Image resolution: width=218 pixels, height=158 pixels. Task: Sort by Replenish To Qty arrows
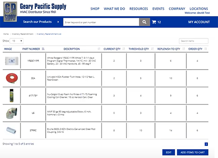click(184, 49)
